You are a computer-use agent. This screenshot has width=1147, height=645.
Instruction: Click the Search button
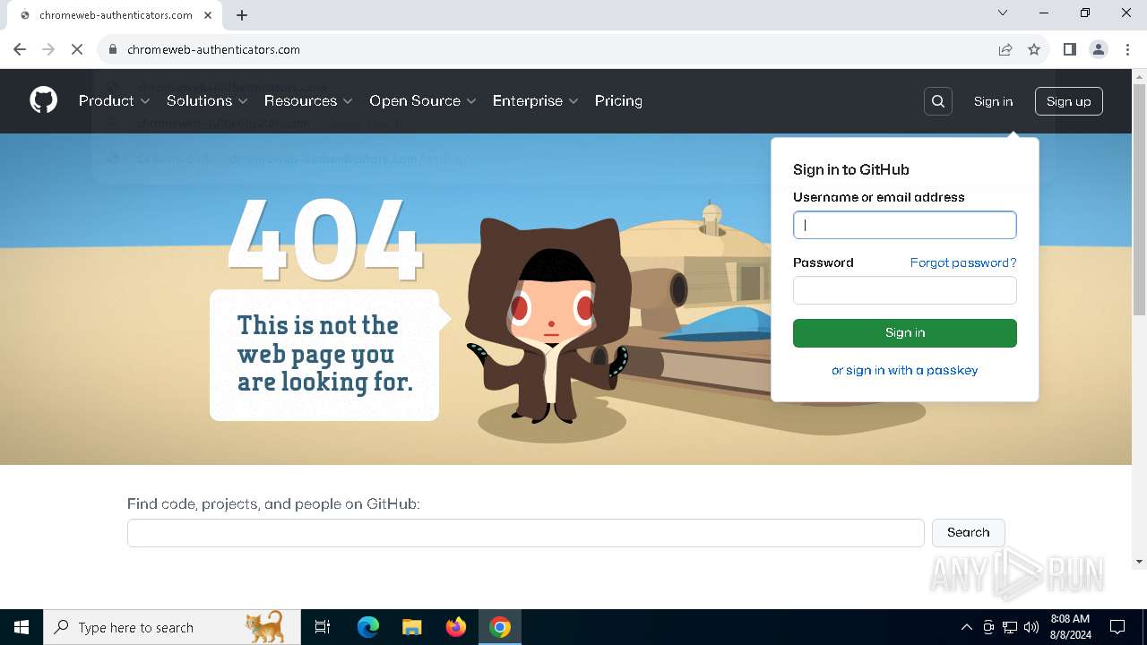coord(969,532)
